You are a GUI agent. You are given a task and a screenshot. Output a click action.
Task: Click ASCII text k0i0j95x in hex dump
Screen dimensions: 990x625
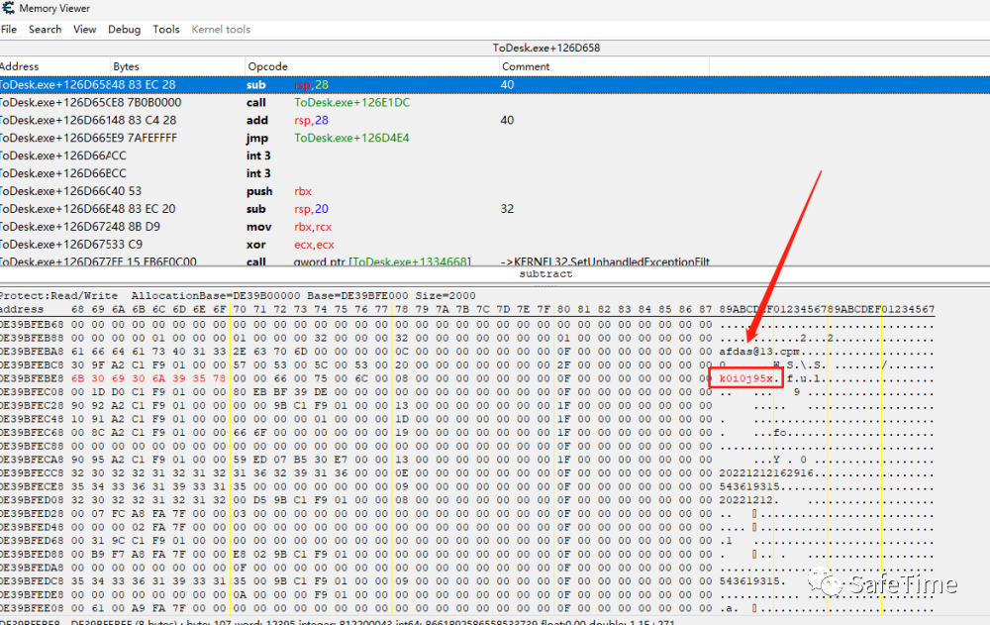[x=746, y=378]
